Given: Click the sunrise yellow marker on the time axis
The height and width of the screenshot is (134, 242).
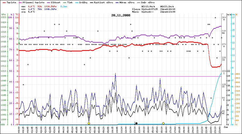Looking at the screenshot, I should (x=89, y=123).
